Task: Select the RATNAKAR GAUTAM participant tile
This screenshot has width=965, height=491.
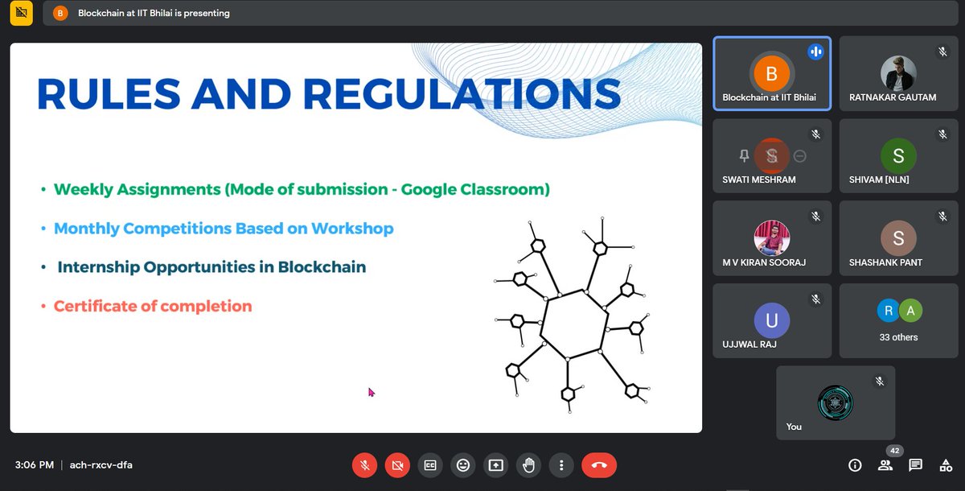Action: [899, 73]
